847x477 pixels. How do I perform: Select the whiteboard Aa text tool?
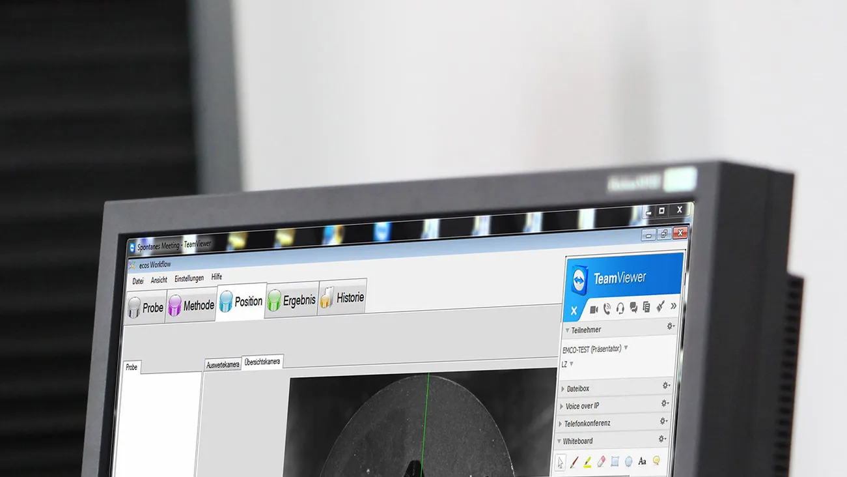click(x=642, y=461)
